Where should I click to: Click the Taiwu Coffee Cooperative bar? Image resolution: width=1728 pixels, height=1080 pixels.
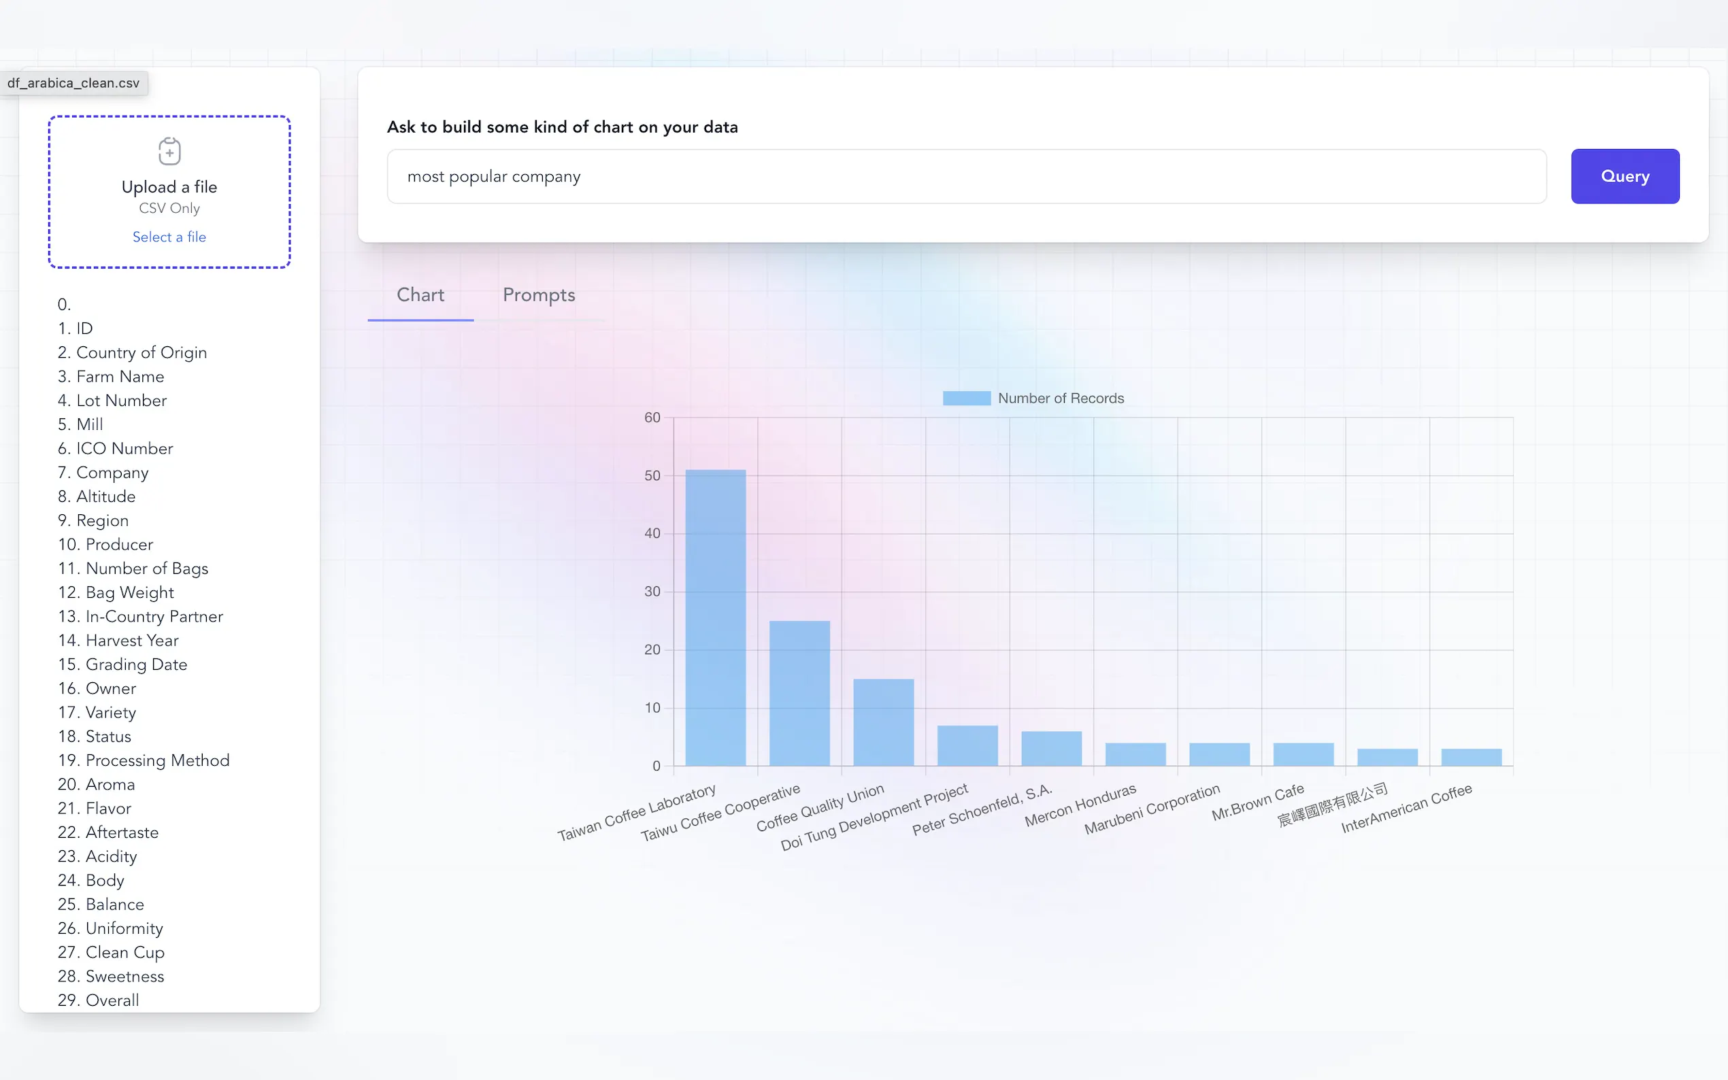[799, 693]
